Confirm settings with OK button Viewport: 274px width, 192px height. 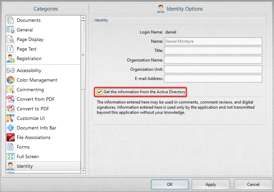tap(170, 184)
